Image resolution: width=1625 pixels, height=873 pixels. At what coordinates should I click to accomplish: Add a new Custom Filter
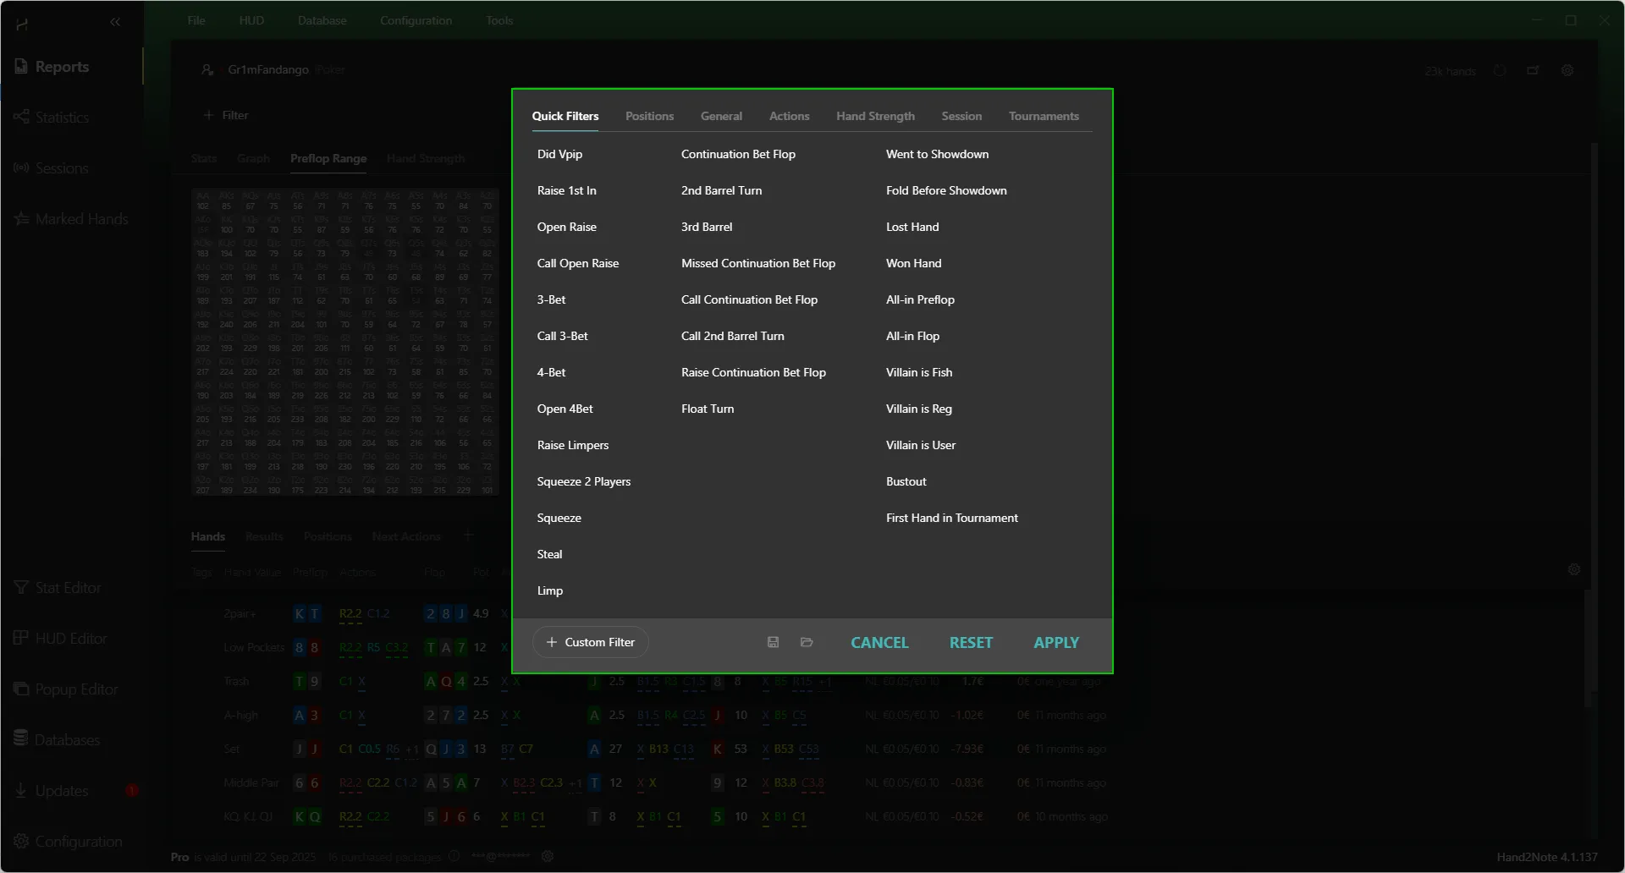(x=591, y=642)
